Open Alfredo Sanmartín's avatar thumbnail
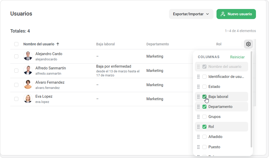 click(x=28, y=70)
